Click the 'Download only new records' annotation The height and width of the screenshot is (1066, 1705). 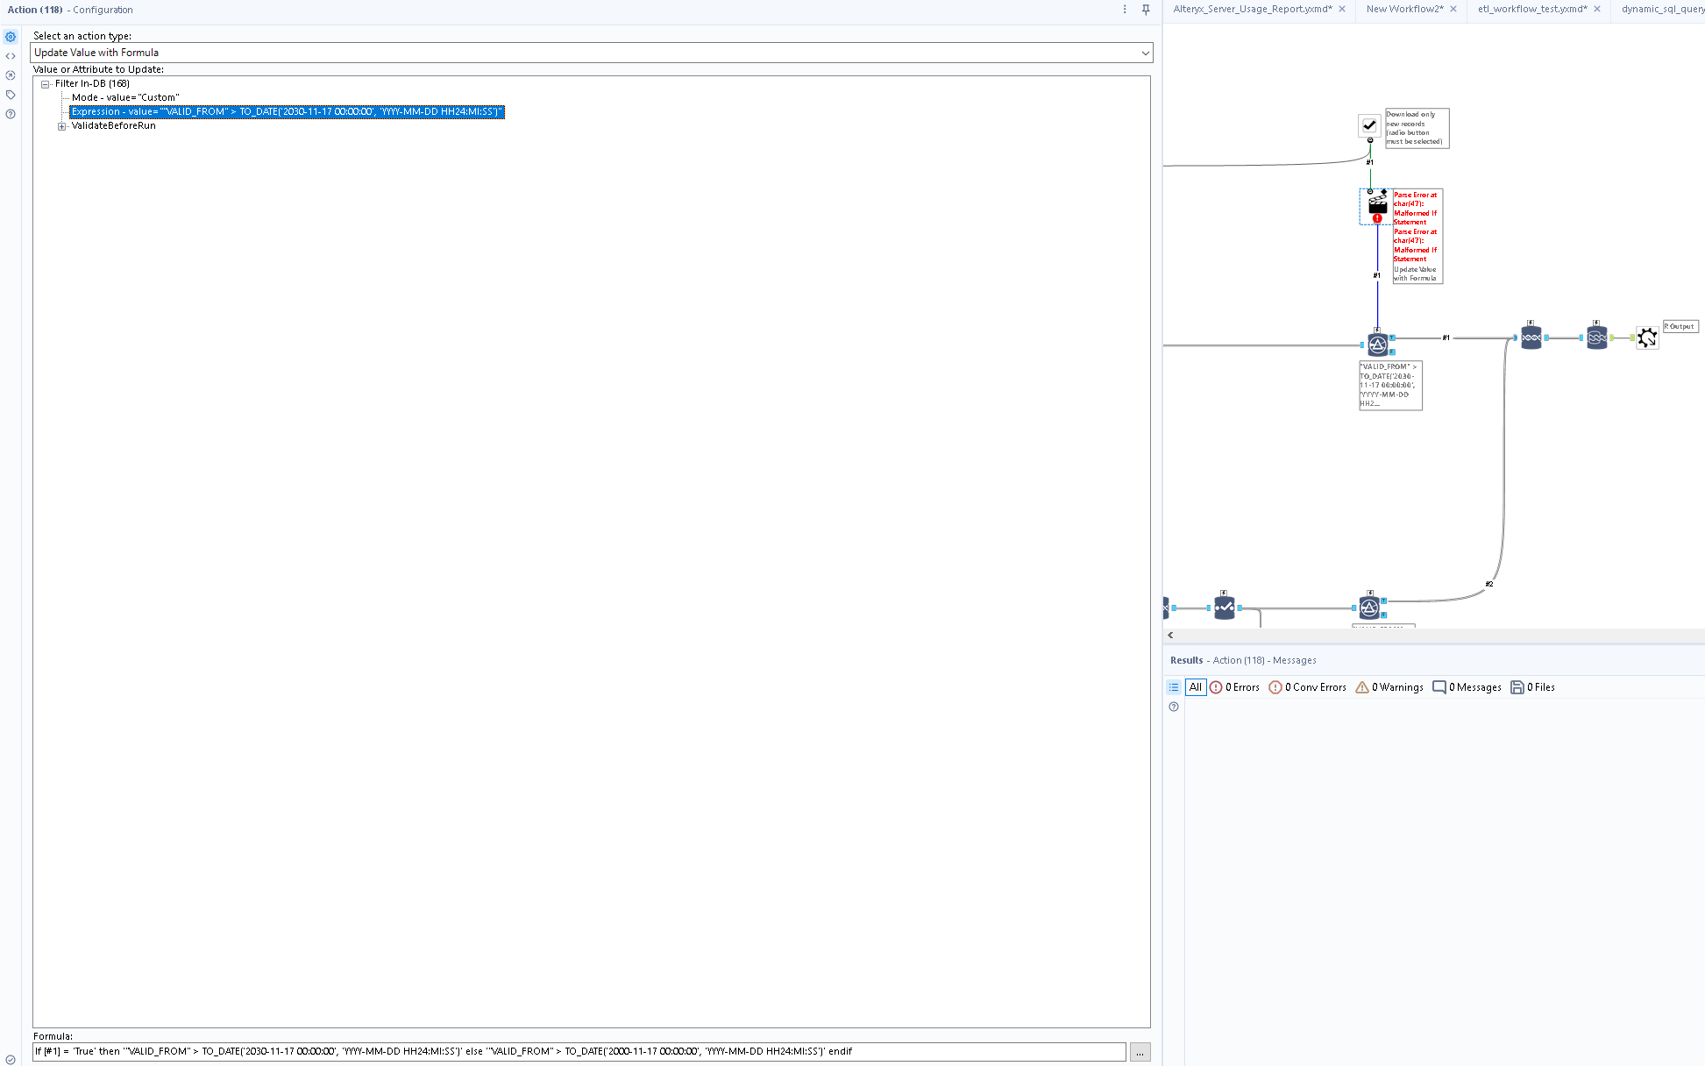pos(1417,128)
